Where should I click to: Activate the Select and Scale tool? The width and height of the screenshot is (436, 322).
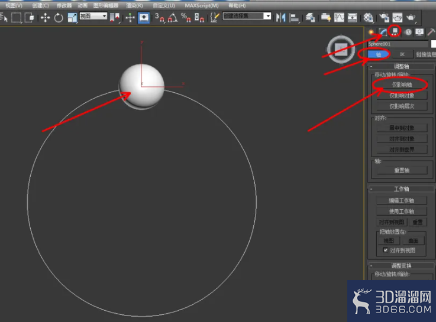pyautogui.click(x=72, y=18)
